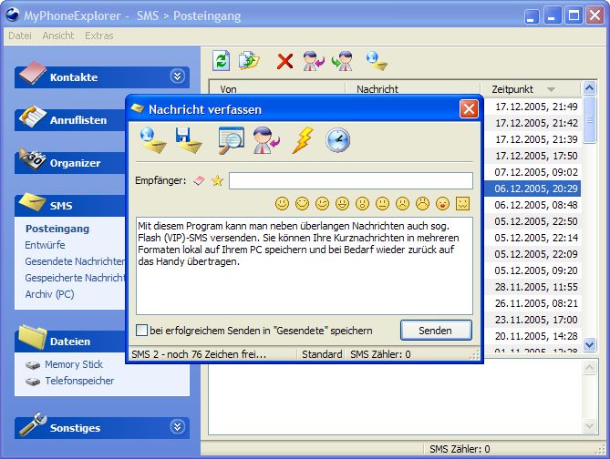Screen dimensions: 610x459
Task: Click the green refresh icon in main toolbar
Action: [x=221, y=61]
